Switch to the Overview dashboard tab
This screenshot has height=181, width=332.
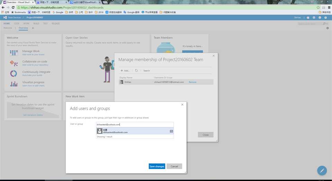(x=23, y=28)
